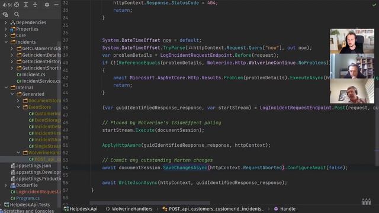Viewport: 379px width, 213px height.
Task: Click WriteJsonAsync on line 56
Action: pyautogui.click(x=138, y=183)
